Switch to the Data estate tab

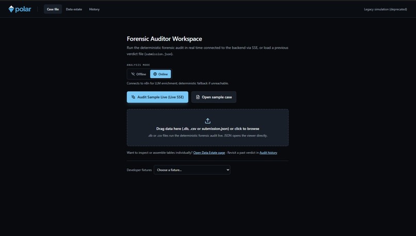tap(74, 9)
